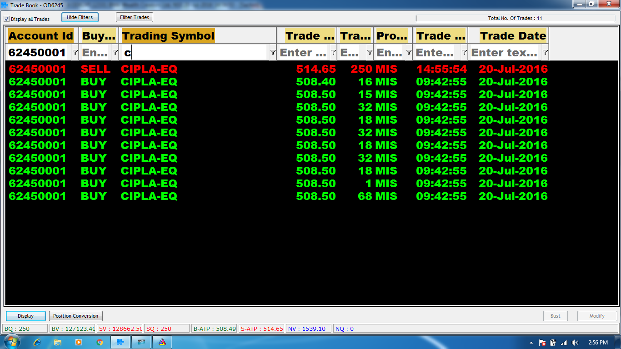This screenshot has width=621, height=349.
Task: Open media player icon on the taskbar
Action: [79, 342]
